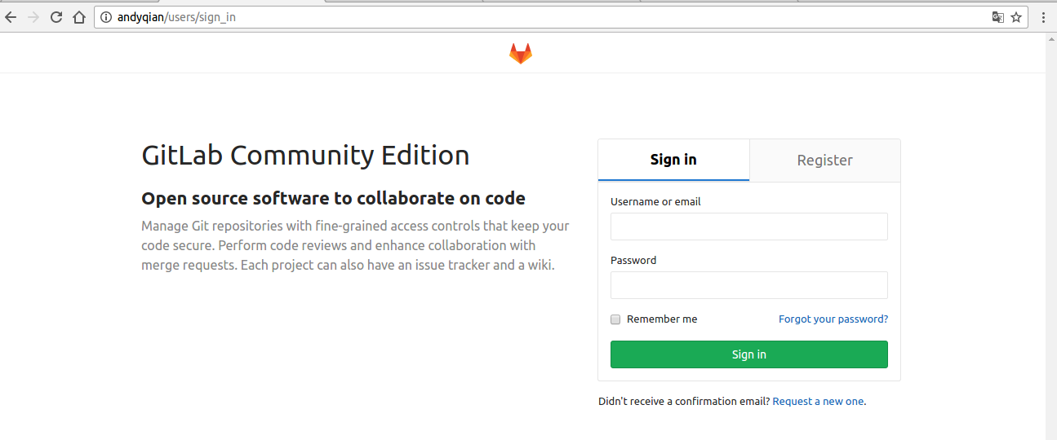Screen dimensions: 1057x440
Task: Focus the Username or email field
Action: (749, 227)
